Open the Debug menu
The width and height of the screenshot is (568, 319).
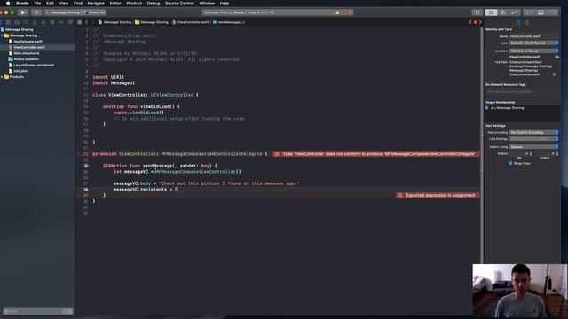pyautogui.click(x=154, y=4)
